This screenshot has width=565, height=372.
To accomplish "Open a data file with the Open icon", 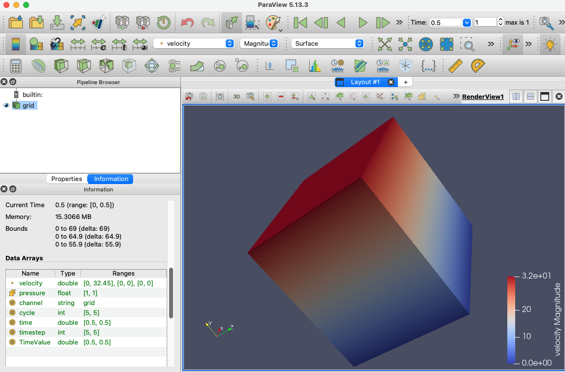I will click(15, 22).
